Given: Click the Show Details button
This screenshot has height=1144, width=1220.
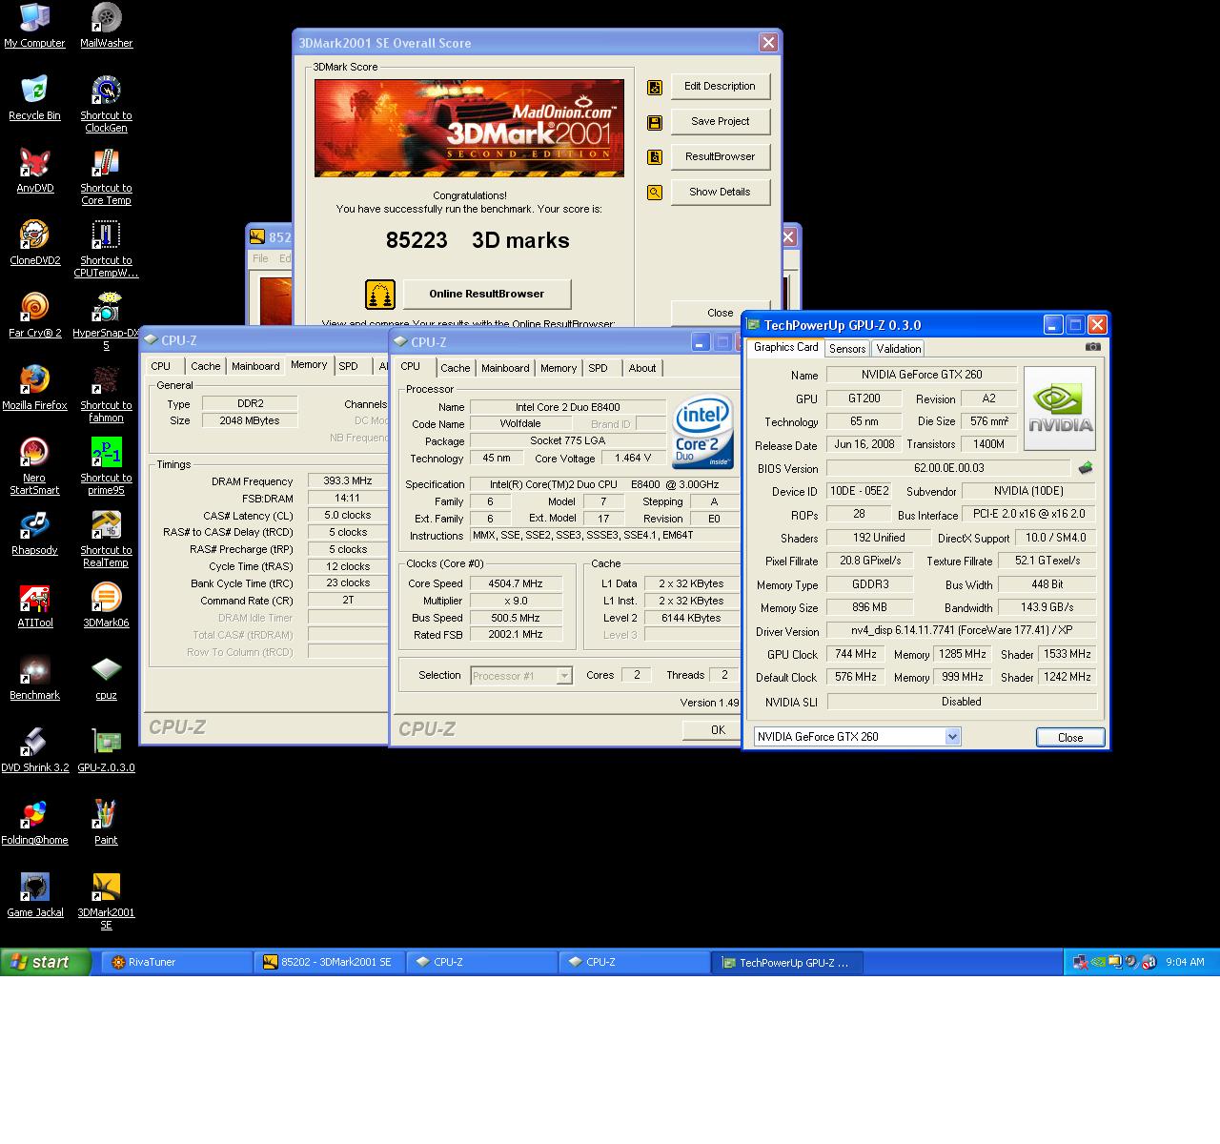Looking at the screenshot, I should [720, 193].
